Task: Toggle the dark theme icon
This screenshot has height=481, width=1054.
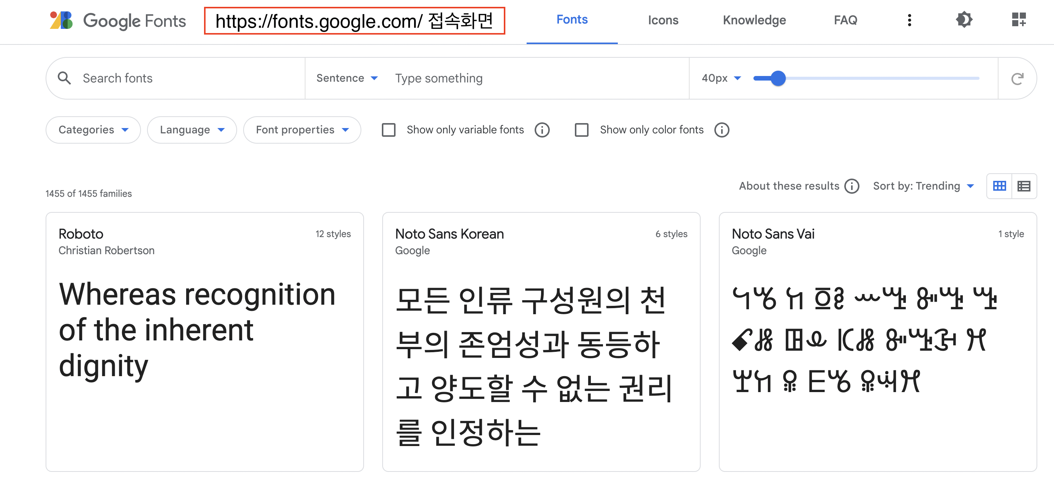Action: (964, 20)
